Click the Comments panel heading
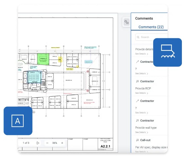 pos(144,18)
